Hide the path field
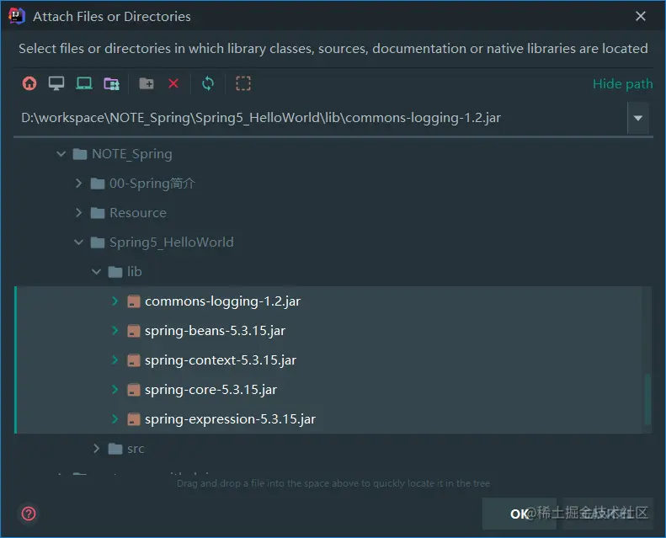666x538 pixels. point(622,83)
